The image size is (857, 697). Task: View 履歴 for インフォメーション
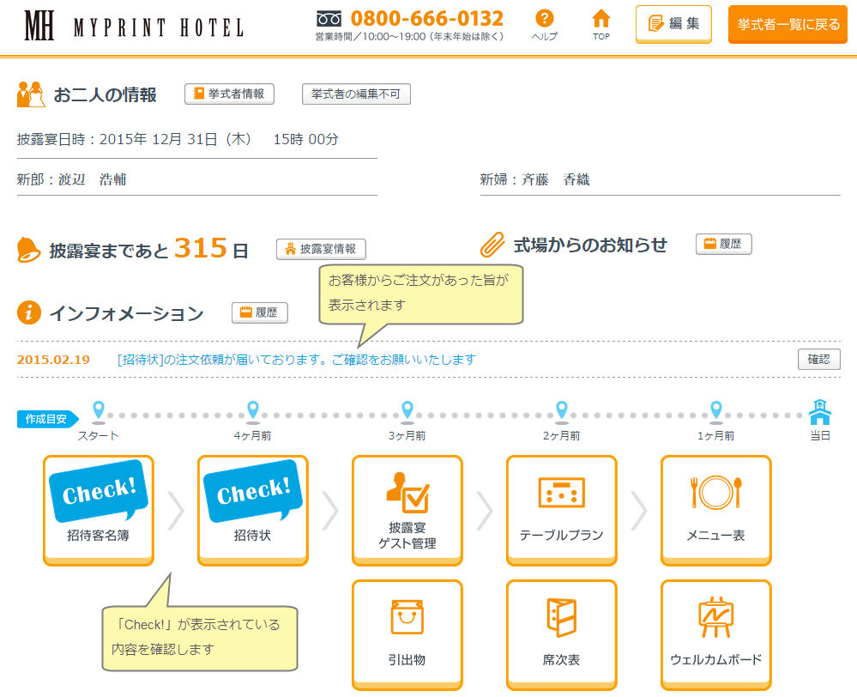pyautogui.click(x=259, y=313)
